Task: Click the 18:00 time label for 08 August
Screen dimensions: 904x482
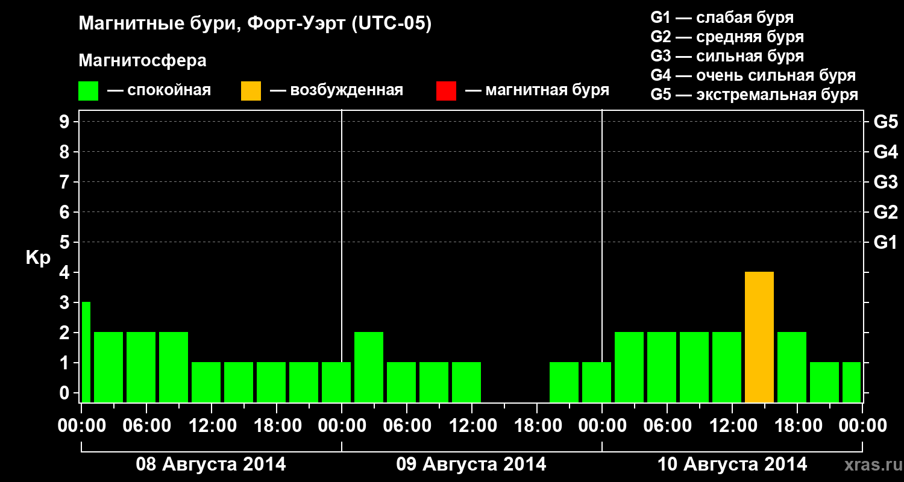Action: point(277,425)
